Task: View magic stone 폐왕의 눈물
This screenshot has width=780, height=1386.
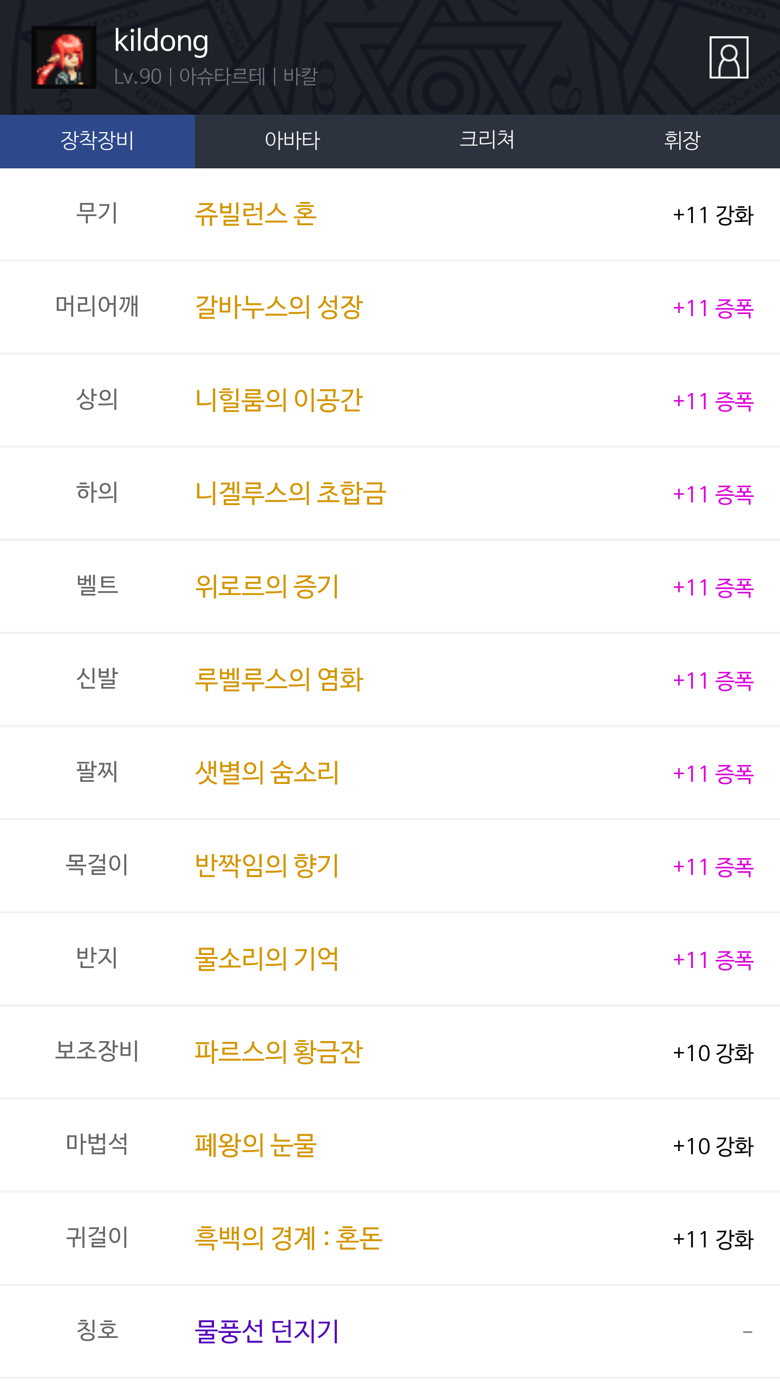Action: coord(256,1146)
